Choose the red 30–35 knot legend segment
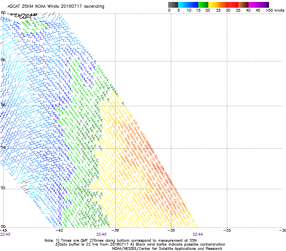The height and width of the screenshot is (251, 286). (233, 5)
